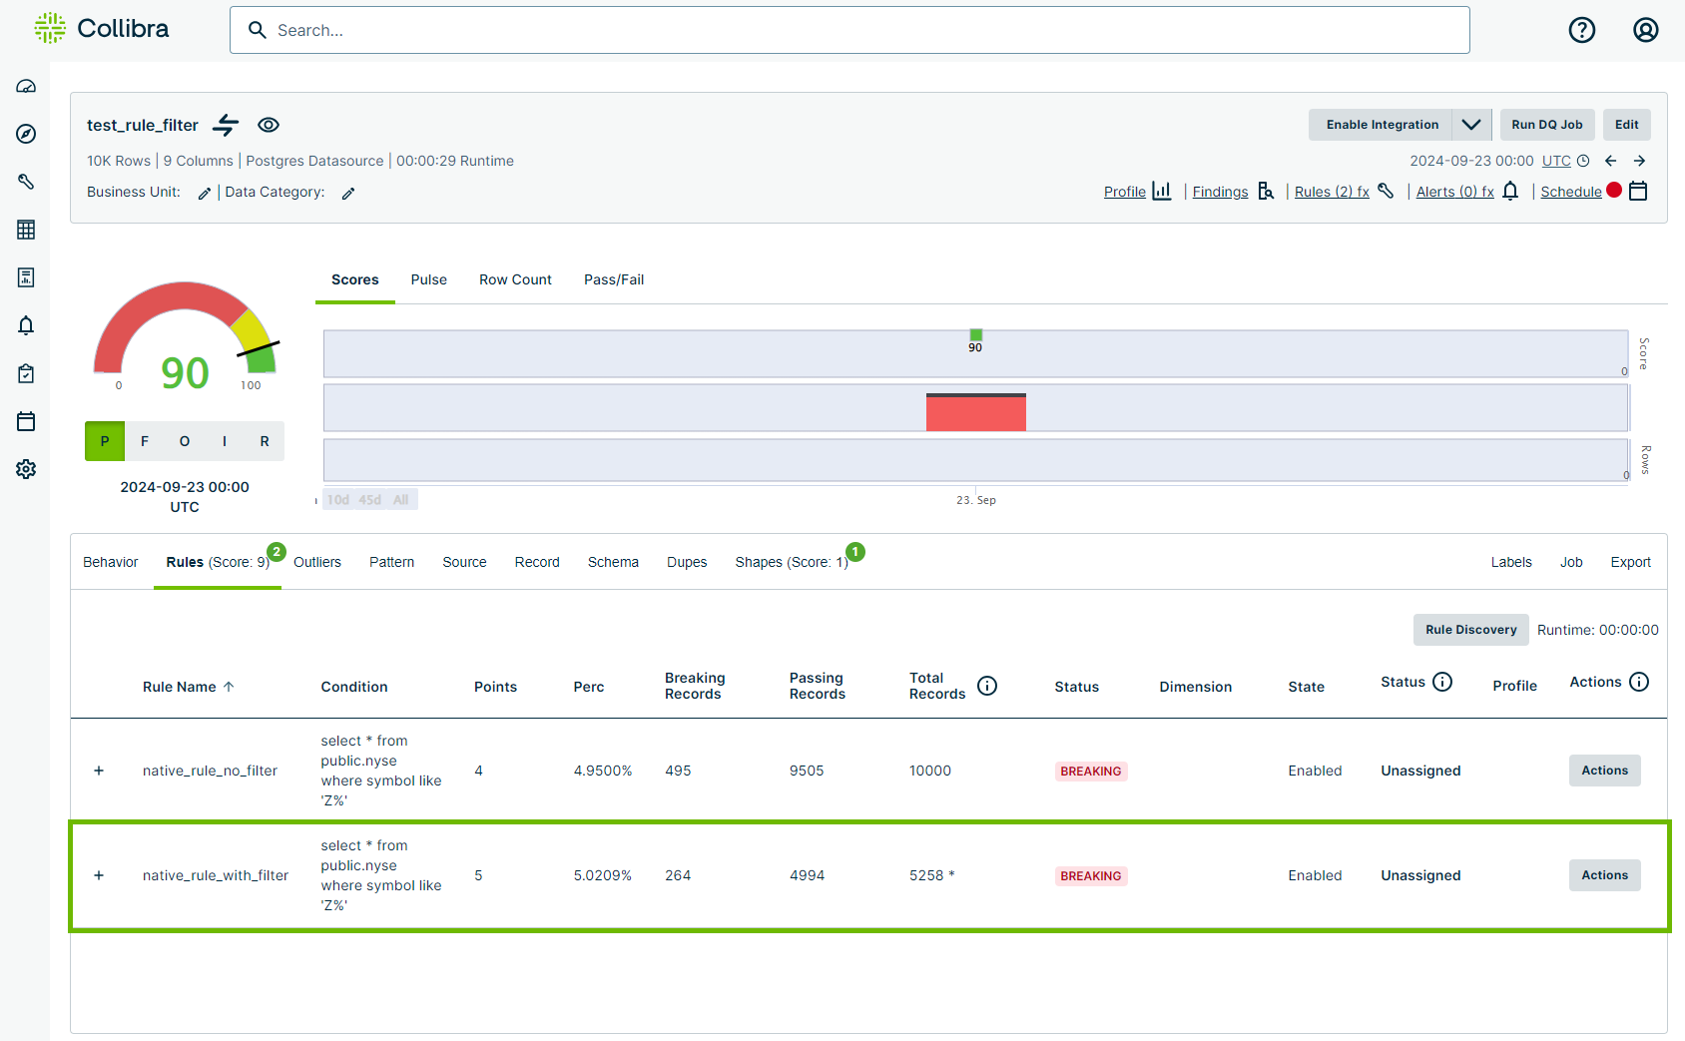This screenshot has height=1041, width=1685.
Task: Go to next run with right arrow
Action: [1639, 161]
